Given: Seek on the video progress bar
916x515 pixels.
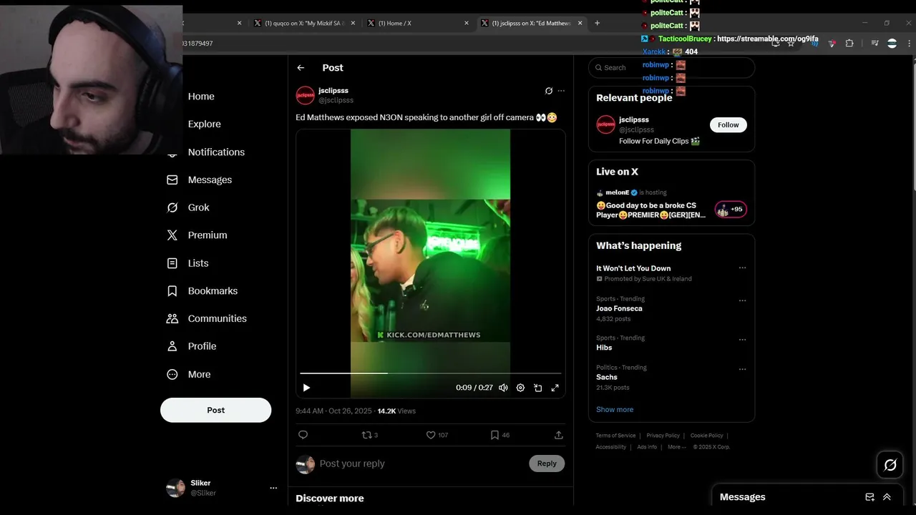Looking at the screenshot, I should [x=430, y=373].
